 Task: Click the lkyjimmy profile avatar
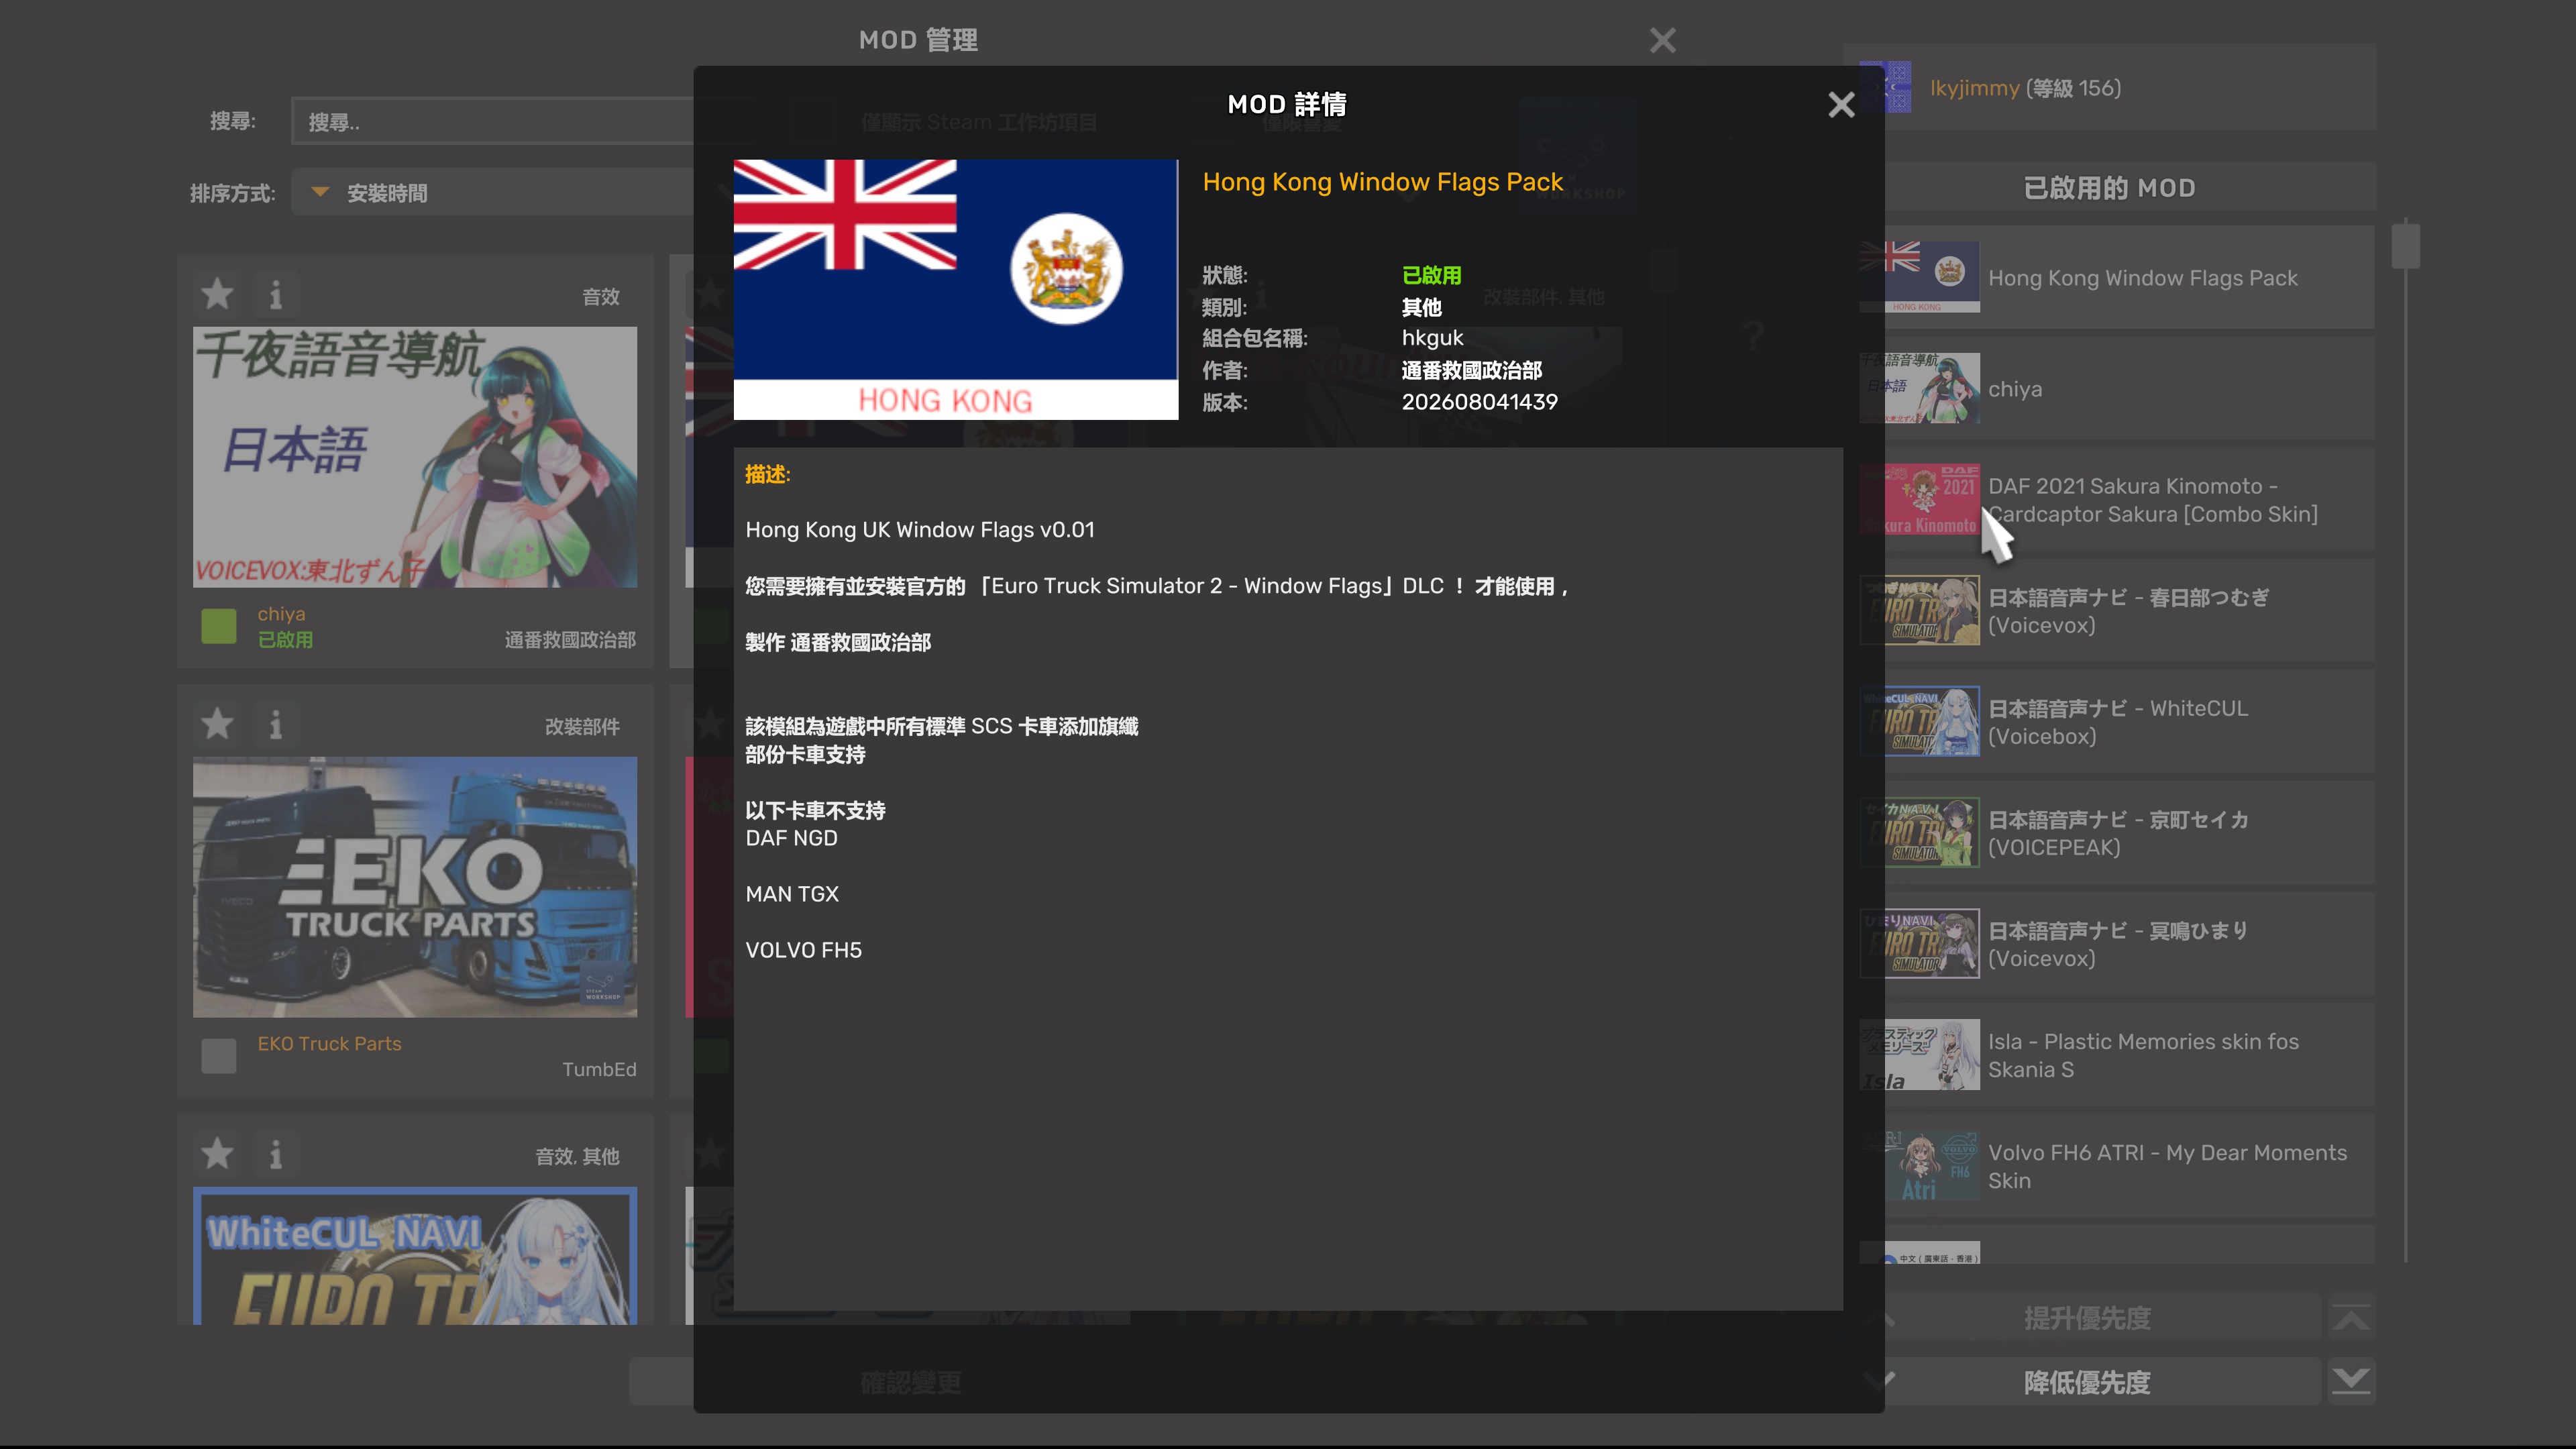tap(1885, 87)
